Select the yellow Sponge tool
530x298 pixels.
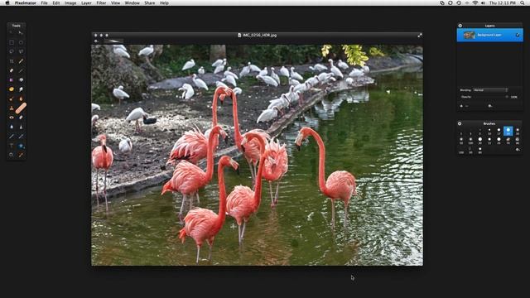point(12,89)
